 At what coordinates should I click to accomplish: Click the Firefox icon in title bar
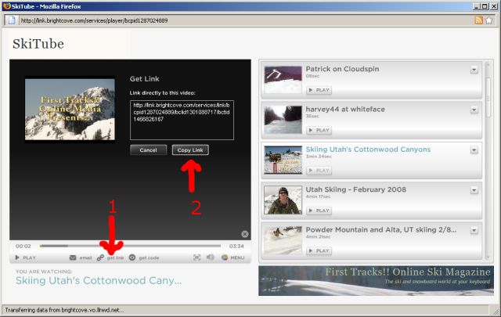tap(6, 6)
